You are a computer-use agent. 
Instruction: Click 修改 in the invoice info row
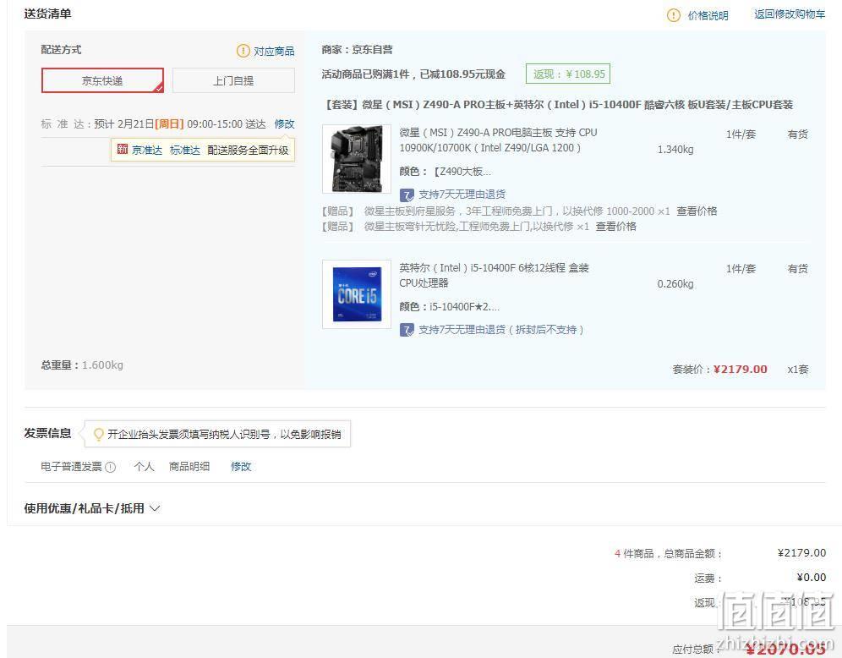[x=241, y=467]
